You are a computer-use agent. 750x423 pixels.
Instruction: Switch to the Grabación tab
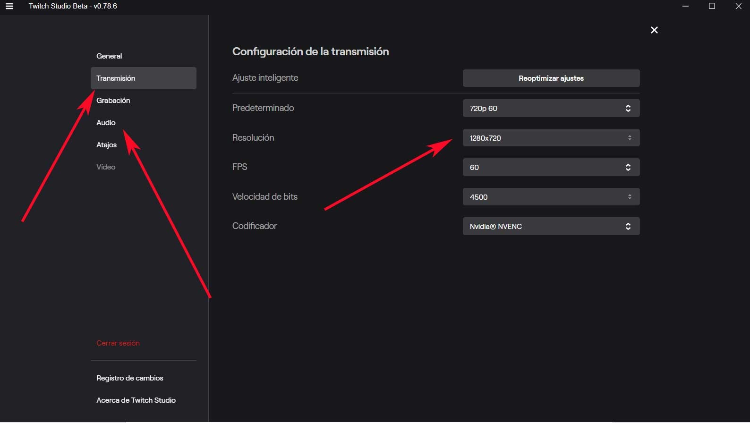[x=113, y=101]
